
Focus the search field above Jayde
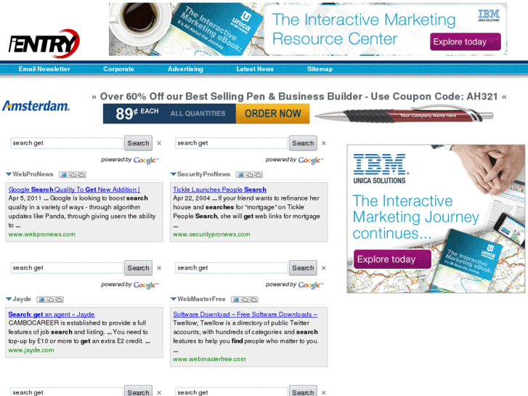(67, 268)
